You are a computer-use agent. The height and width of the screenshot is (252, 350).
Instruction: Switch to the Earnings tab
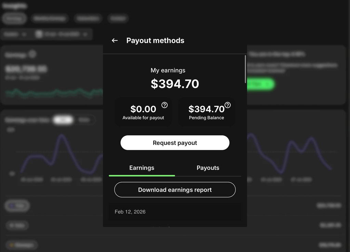[142, 168]
